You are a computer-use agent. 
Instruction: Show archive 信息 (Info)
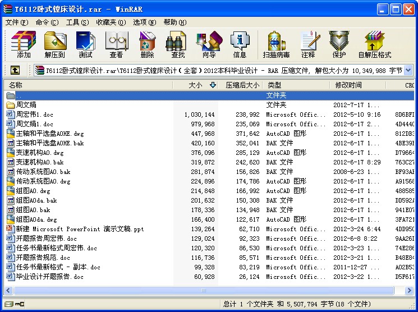(240, 44)
